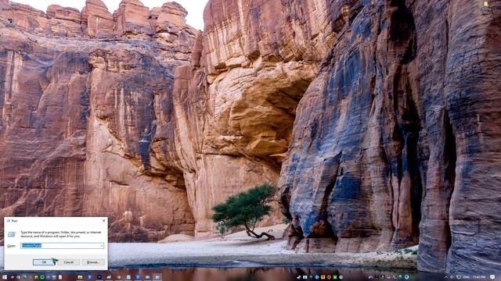Click the Browse... button in Run
The height and width of the screenshot is (281, 501).
click(92, 262)
